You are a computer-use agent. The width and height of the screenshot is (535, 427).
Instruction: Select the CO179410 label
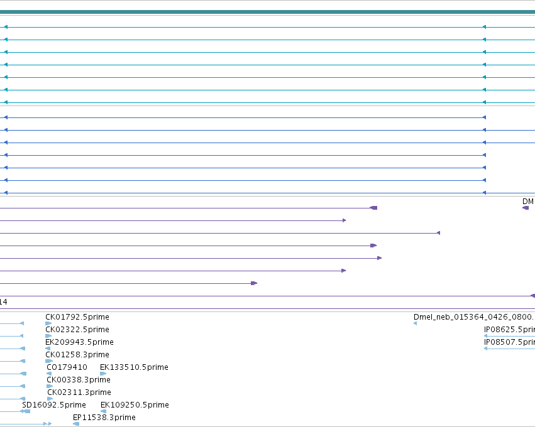pyautogui.click(x=67, y=367)
